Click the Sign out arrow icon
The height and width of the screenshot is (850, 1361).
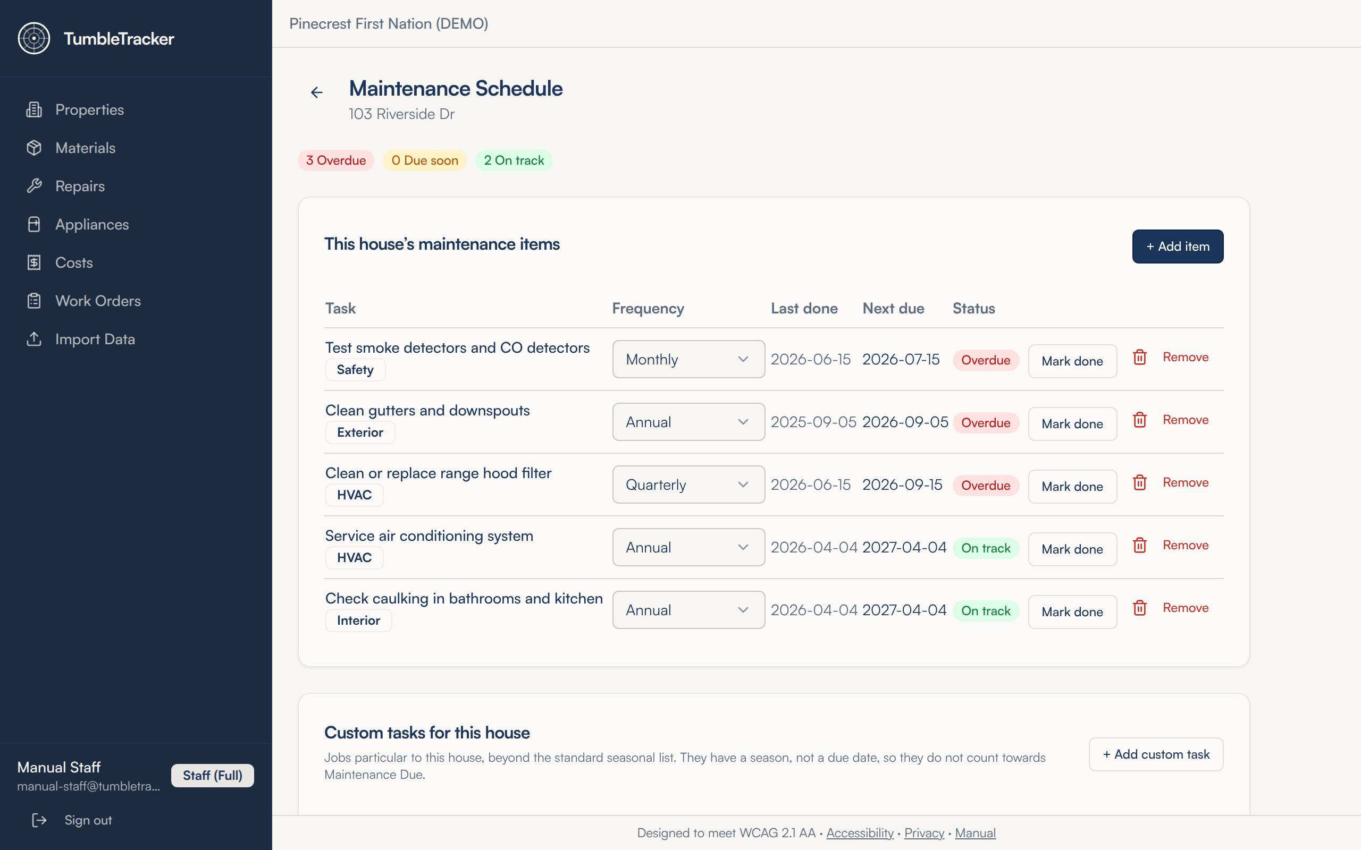point(39,820)
